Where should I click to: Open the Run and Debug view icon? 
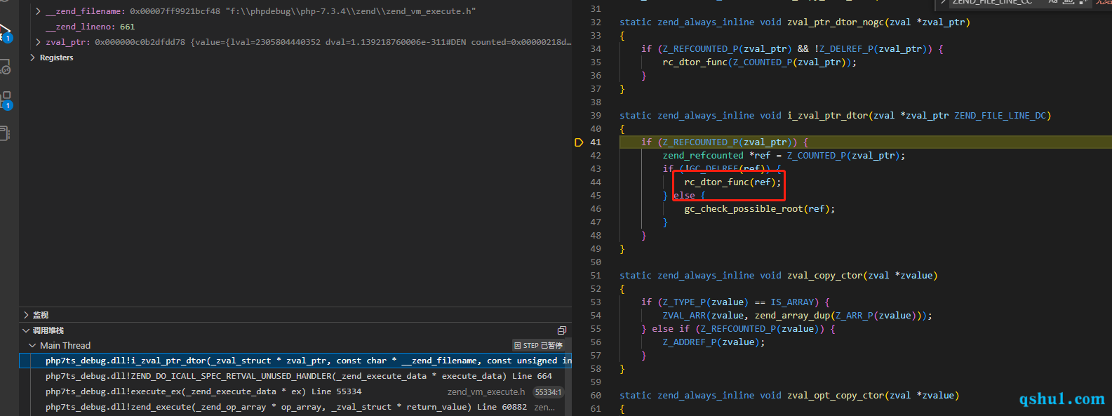coord(5,32)
